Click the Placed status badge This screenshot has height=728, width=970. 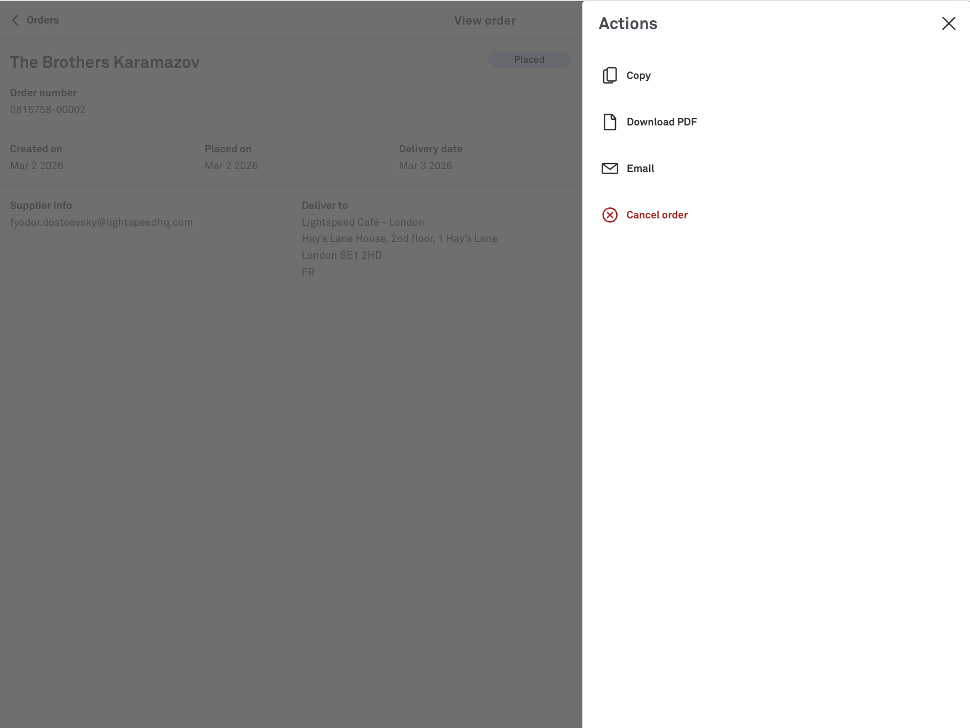(x=529, y=59)
